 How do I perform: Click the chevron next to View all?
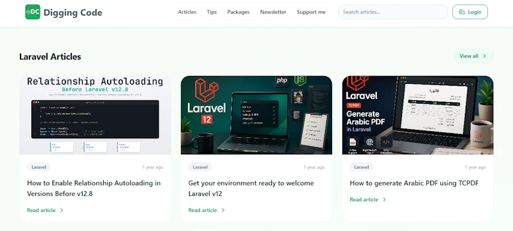pos(485,56)
